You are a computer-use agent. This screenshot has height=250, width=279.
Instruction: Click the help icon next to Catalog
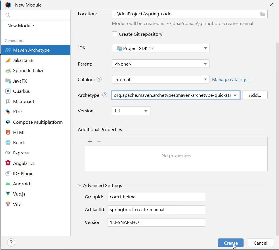coord(99,79)
